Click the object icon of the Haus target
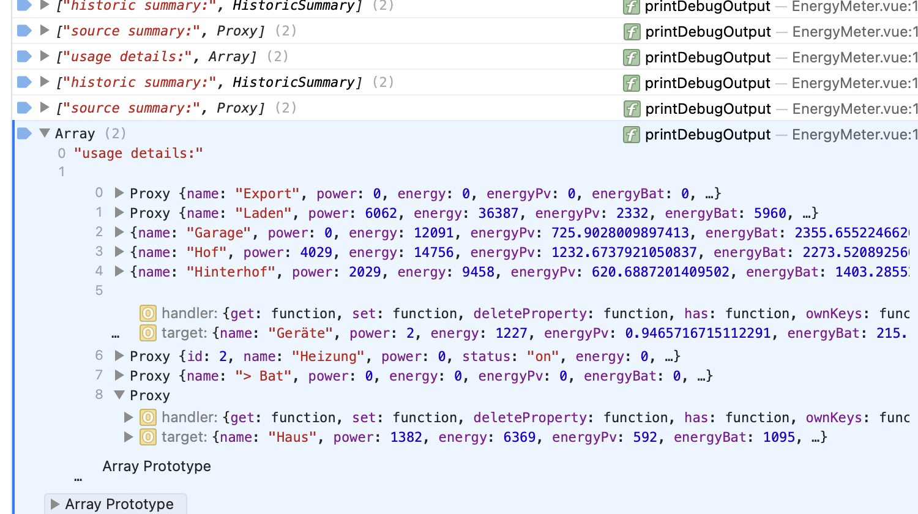The image size is (918, 514). [x=148, y=437]
